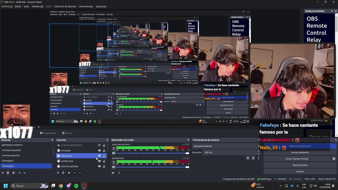Open Audio del escritorio options dots
Viewport: 338px width, 190px height.
click(114, 149)
